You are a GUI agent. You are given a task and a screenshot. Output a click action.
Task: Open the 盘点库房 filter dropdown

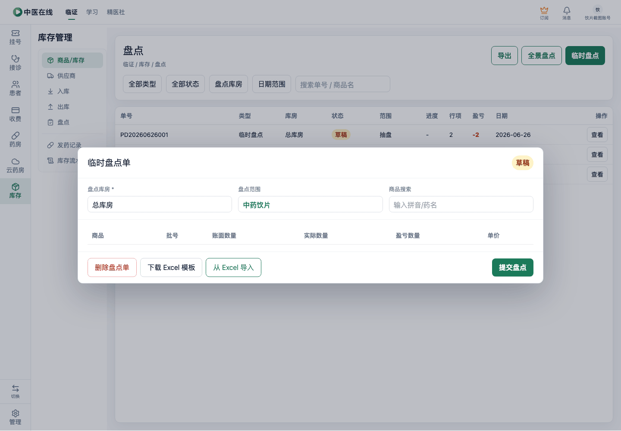click(x=229, y=84)
